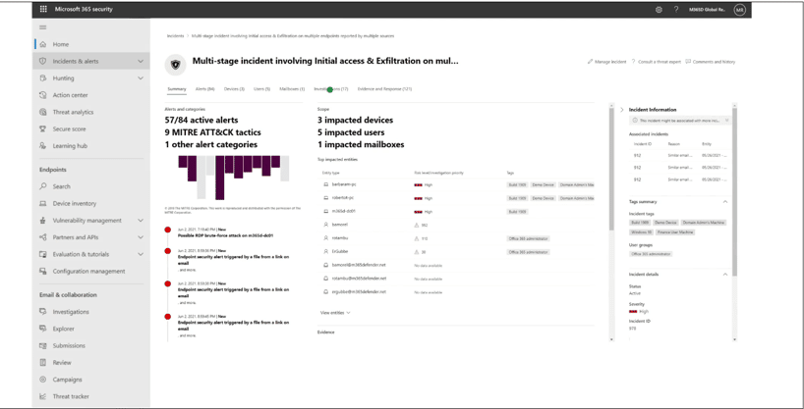804x409 pixels.
Task: Click the Threat tracker icon
Action: click(43, 396)
